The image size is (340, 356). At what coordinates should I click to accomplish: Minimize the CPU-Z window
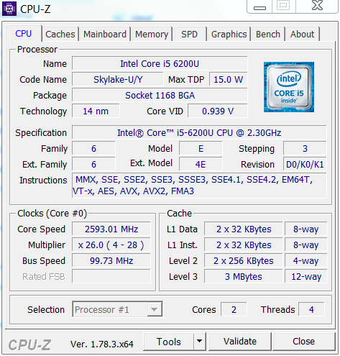click(259, 6)
